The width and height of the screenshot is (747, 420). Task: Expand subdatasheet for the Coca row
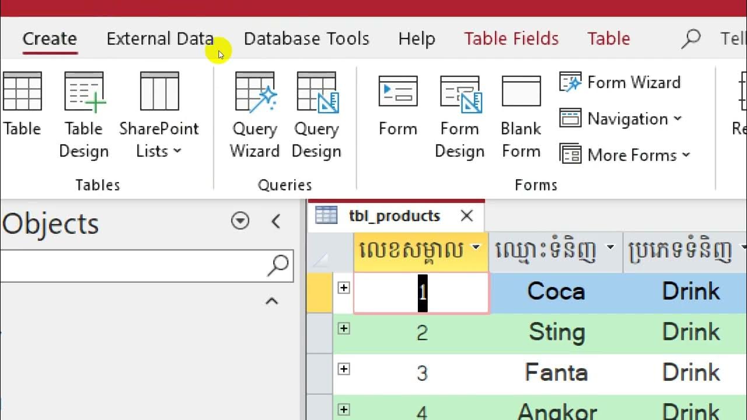click(x=344, y=288)
